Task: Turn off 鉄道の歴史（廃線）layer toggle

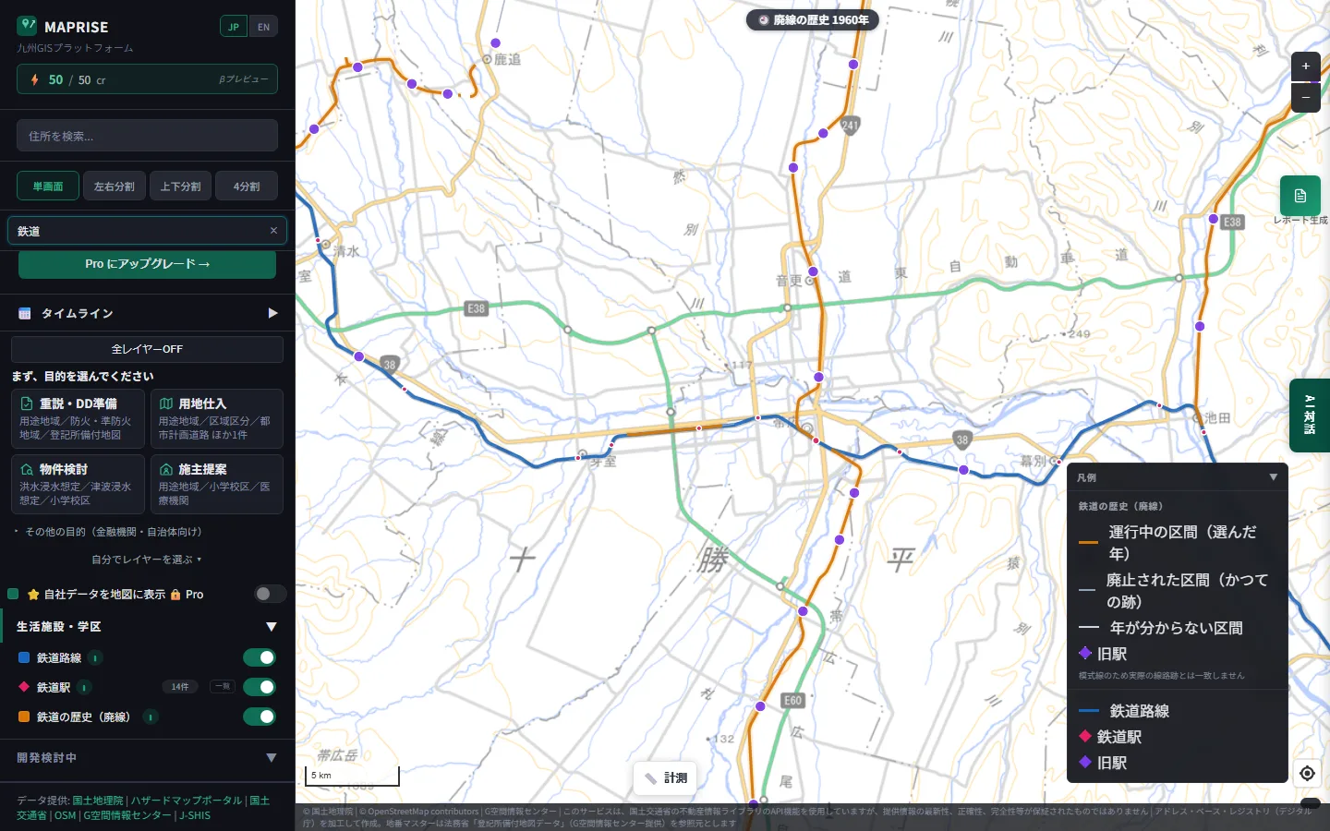Action: point(260,717)
